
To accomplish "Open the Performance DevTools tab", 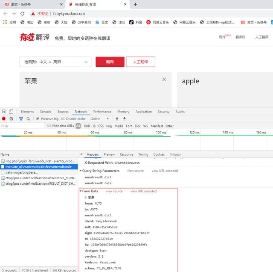I will (x=102, y=112).
